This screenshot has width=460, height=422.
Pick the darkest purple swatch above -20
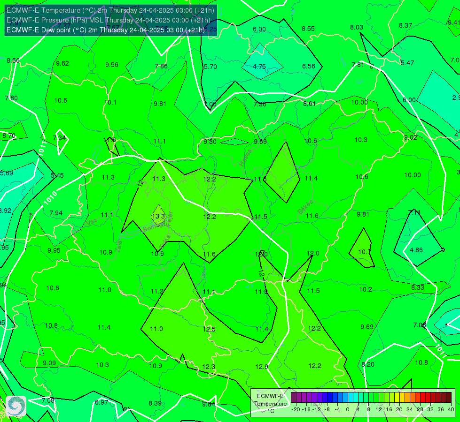(294, 398)
